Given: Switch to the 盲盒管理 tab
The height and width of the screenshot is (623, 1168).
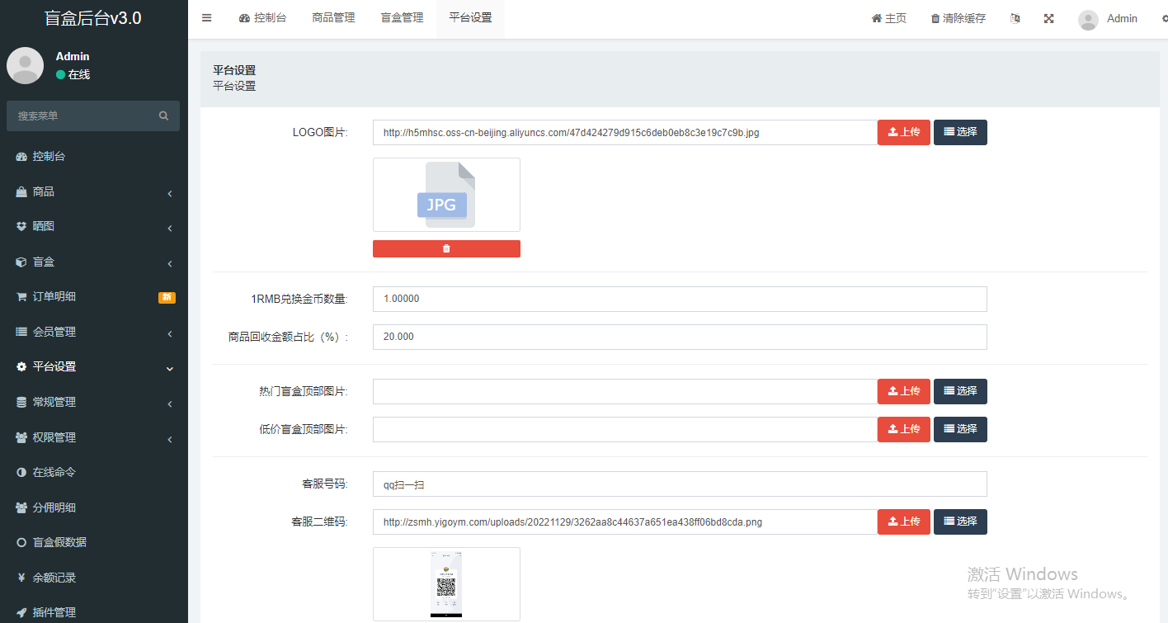Looking at the screenshot, I should pyautogui.click(x=402, y=17).
